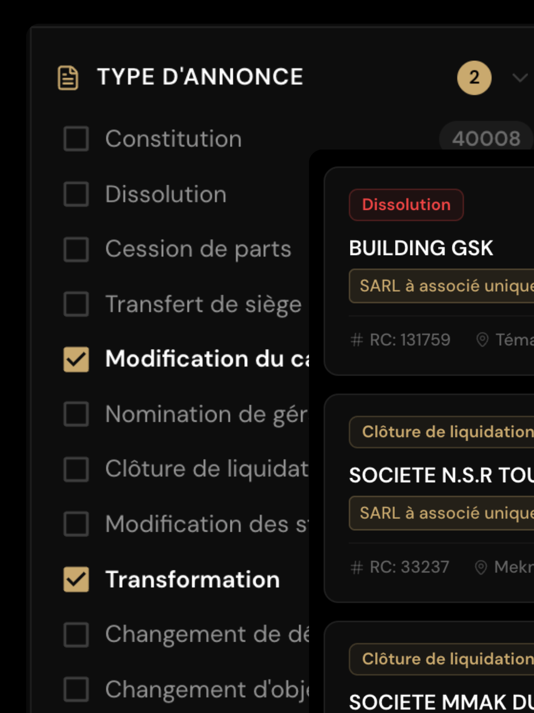534x713 pixels.
Task: Check the Dissolution filter option
Action: (76, 195)
